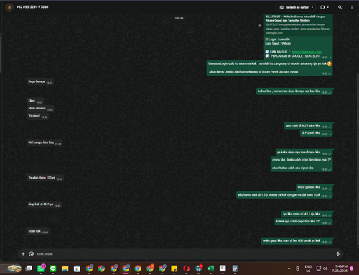Open the SILATSLOT link preview card
Screen dimensions: 359x275
click(x=298, y=24)
